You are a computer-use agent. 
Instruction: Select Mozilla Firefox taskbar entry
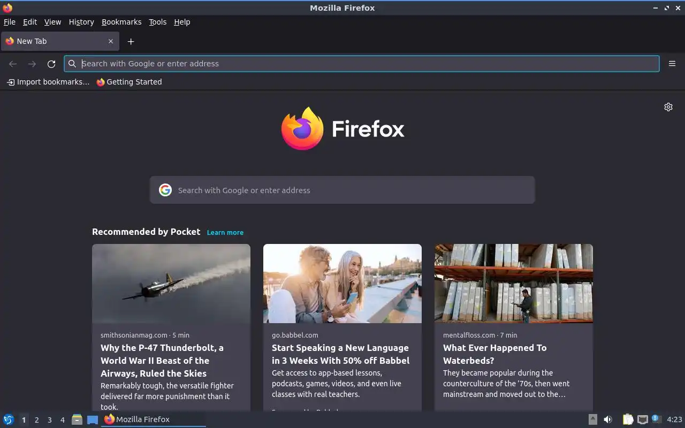[x=154, y=419]
